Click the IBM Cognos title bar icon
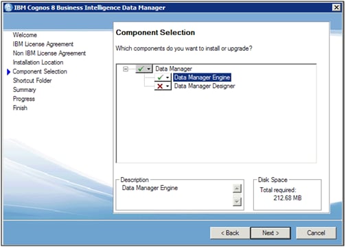 coord(8,8)
